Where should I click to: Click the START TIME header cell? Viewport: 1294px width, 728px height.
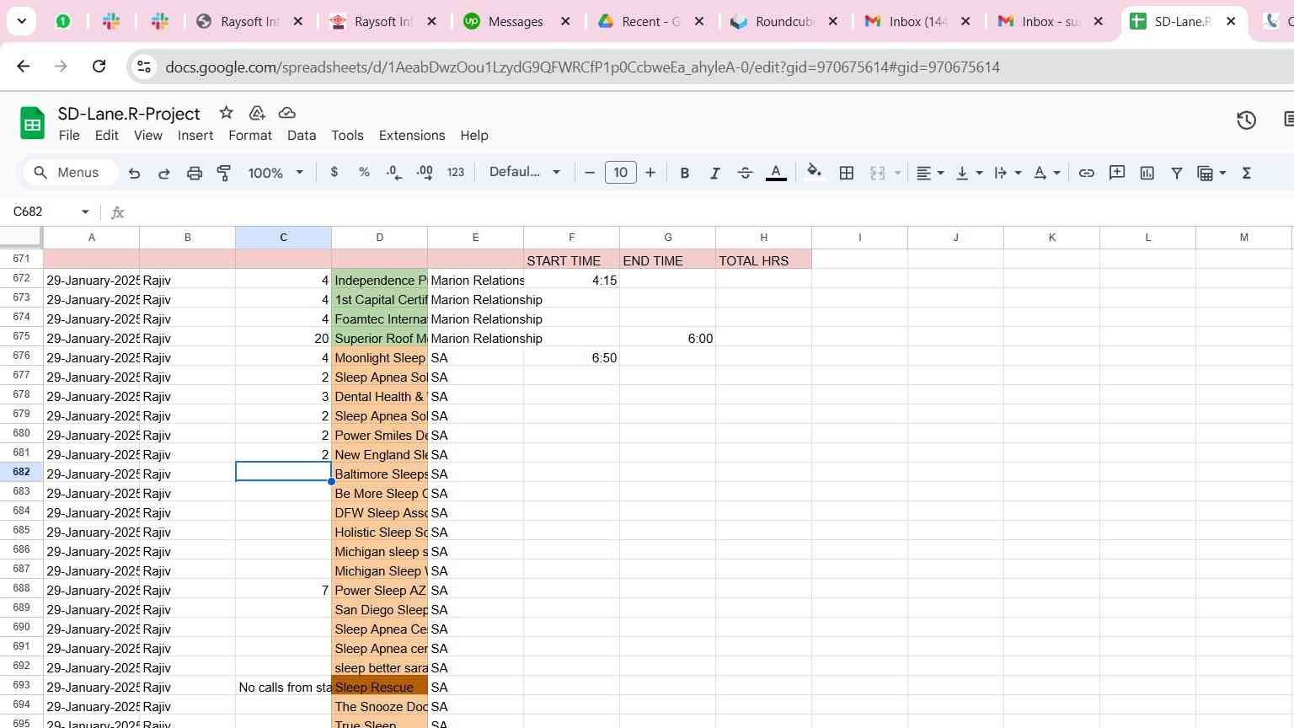571,260
